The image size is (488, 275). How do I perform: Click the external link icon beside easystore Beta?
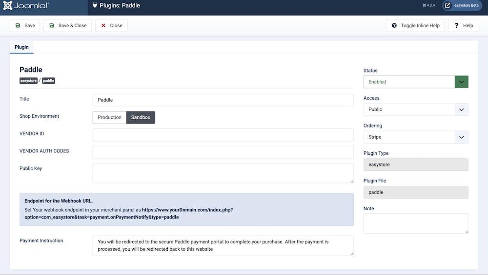447,6
